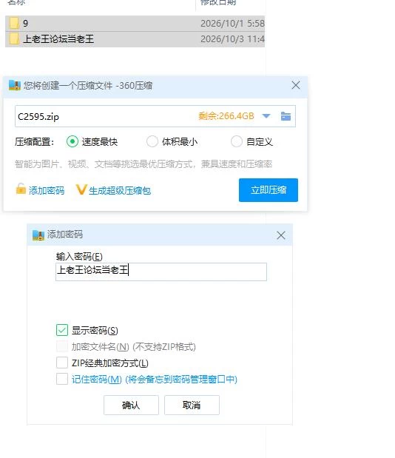Click the 取消 button

(x=192, y=405)
